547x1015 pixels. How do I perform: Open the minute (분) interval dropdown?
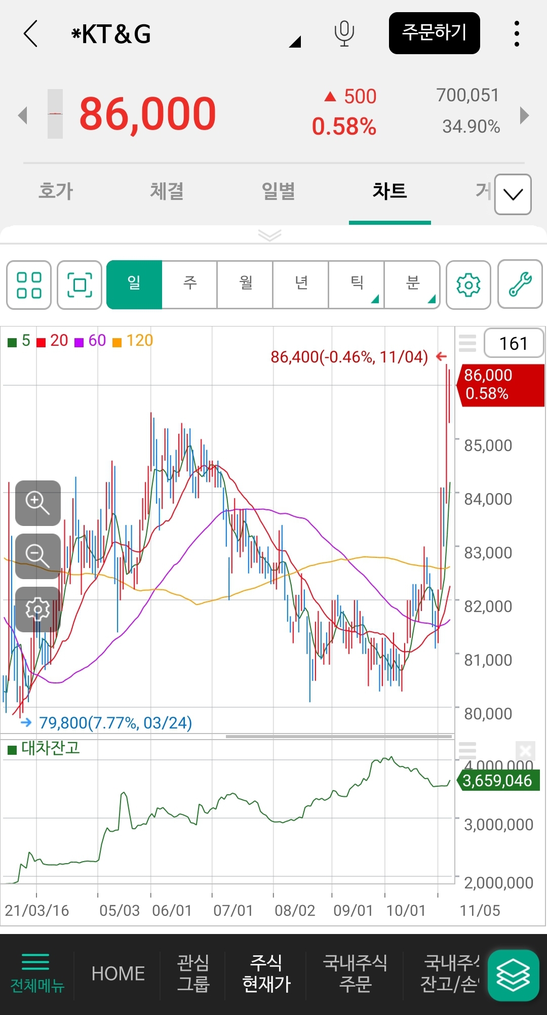[412, 285]
